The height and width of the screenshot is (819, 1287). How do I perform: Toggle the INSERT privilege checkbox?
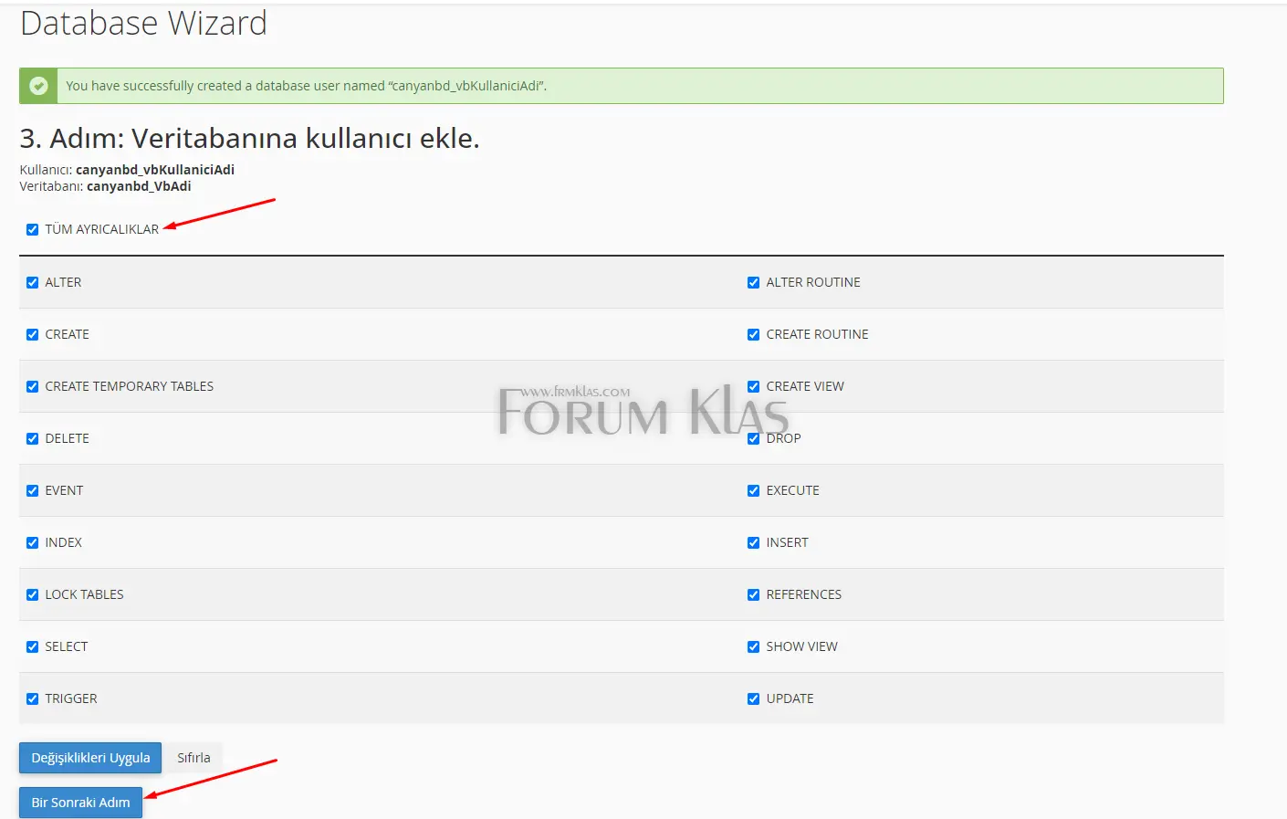(x=753, y=542)
